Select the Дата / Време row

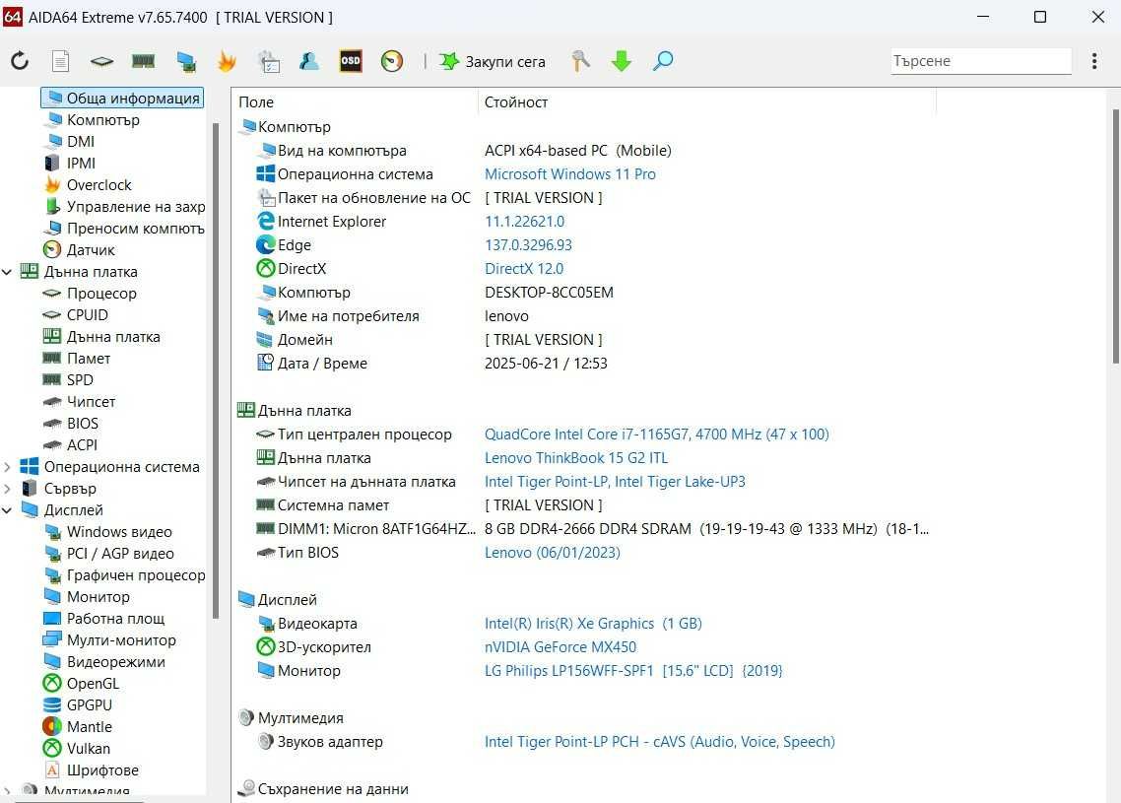pyautogui.click(x=431, y=364)
